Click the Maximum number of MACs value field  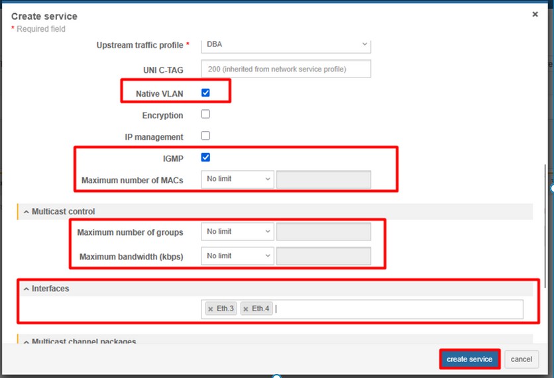[x=323, y=179]
